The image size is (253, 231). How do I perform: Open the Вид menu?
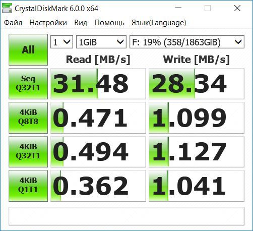pos(81,23)
